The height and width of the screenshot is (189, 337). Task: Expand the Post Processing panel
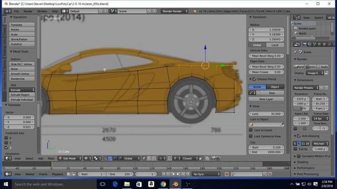308,174
